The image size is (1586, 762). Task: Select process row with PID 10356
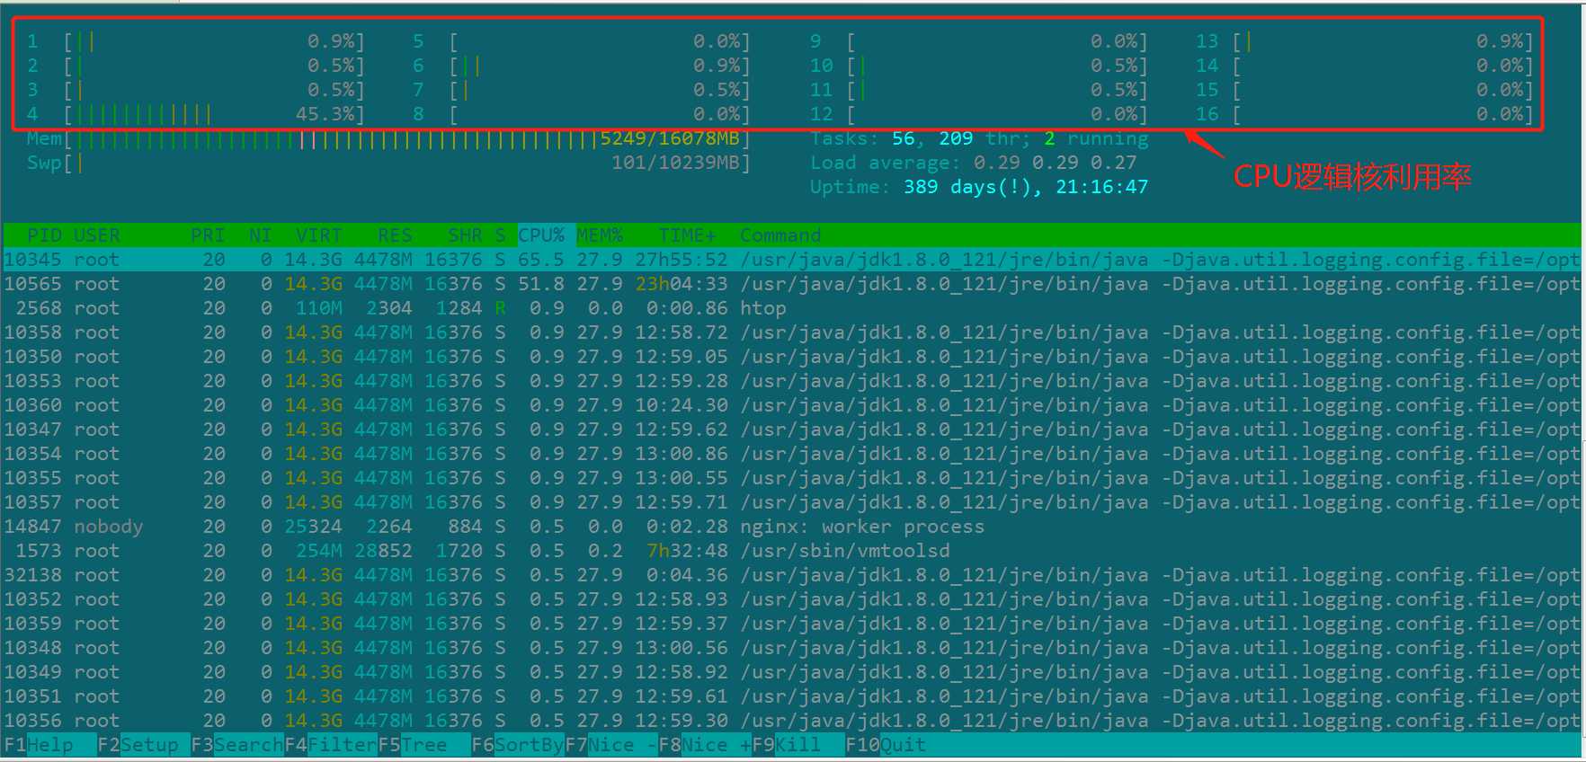[792, 721]
